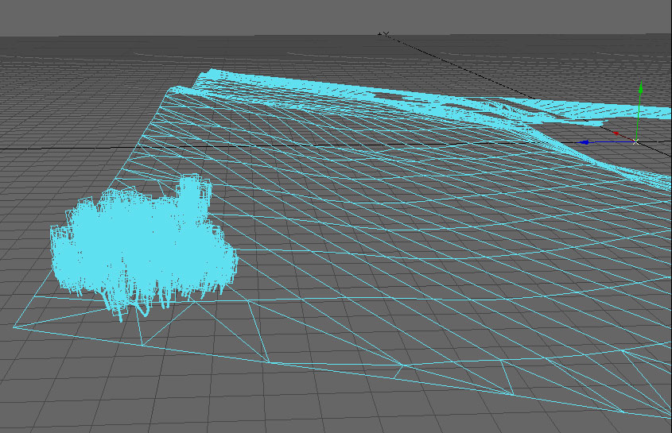Click the green vertical axis shaft
Viewport: 672px width, 433px height.
click(x=638, y=115)
